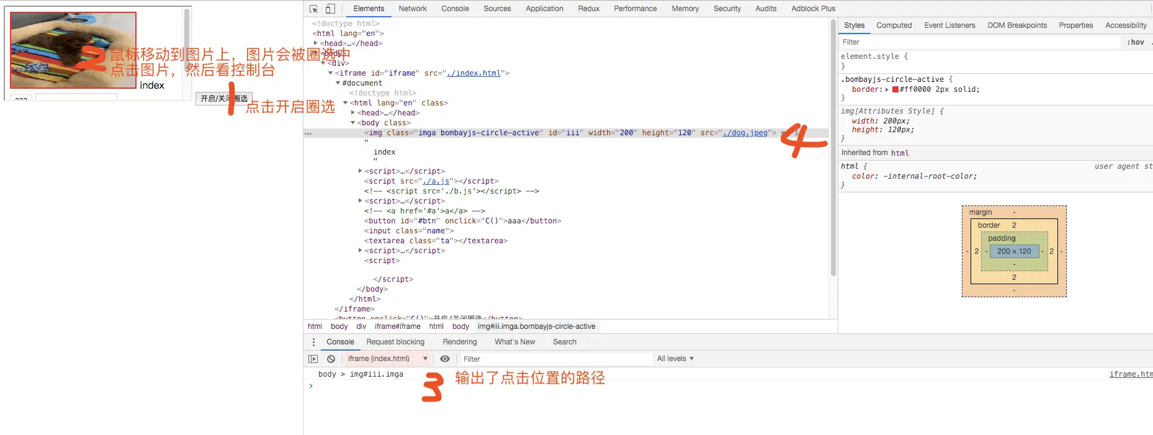
Task: Select the Request blocking drawer tab
Action: [x=395, y=342]
